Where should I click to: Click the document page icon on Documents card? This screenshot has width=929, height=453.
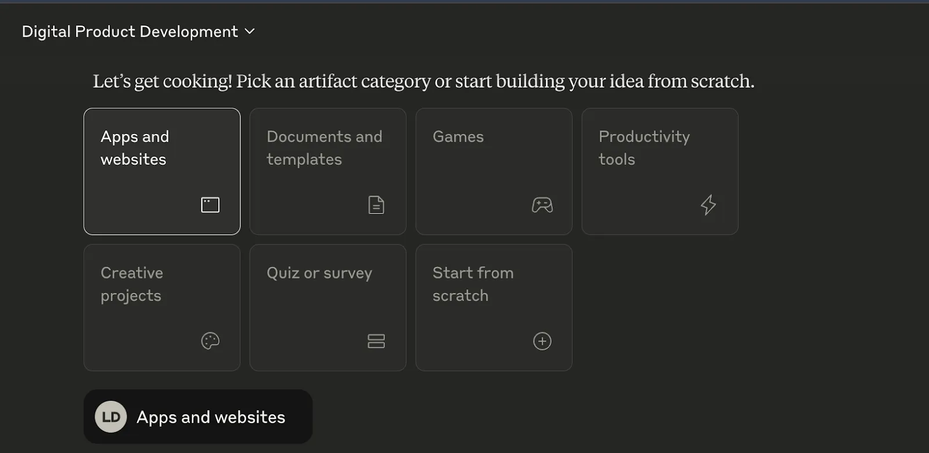pyautogui.click(x=376, y=205)
